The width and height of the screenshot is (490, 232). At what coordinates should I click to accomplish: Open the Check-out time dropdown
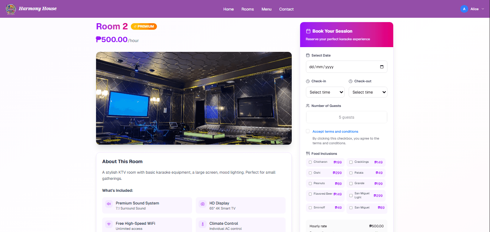point(368,92)
